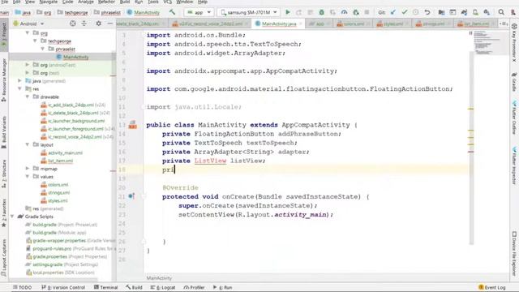The width and height of the screenshot is (519, 292).
Task: Open the VCS menu
Action: 168,2
